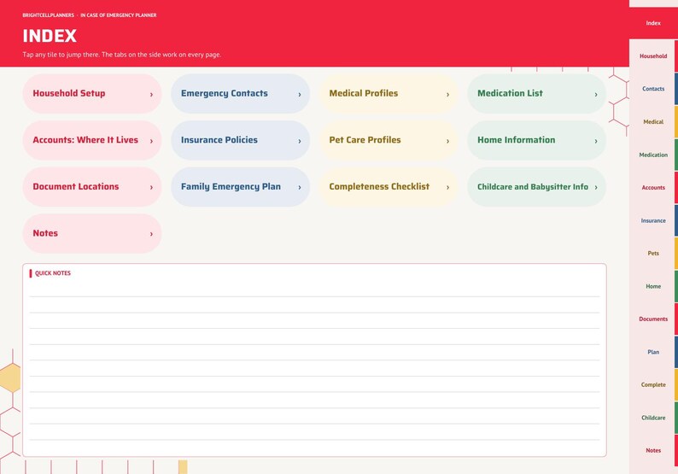This screenshot has height=474, width=678.
Task: Switch to the Household side tab
Action: [x=653, y=56]
